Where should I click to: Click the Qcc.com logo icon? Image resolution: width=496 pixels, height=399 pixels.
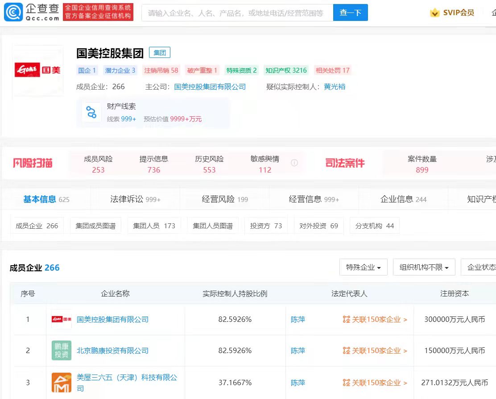[x=13, y=12]
